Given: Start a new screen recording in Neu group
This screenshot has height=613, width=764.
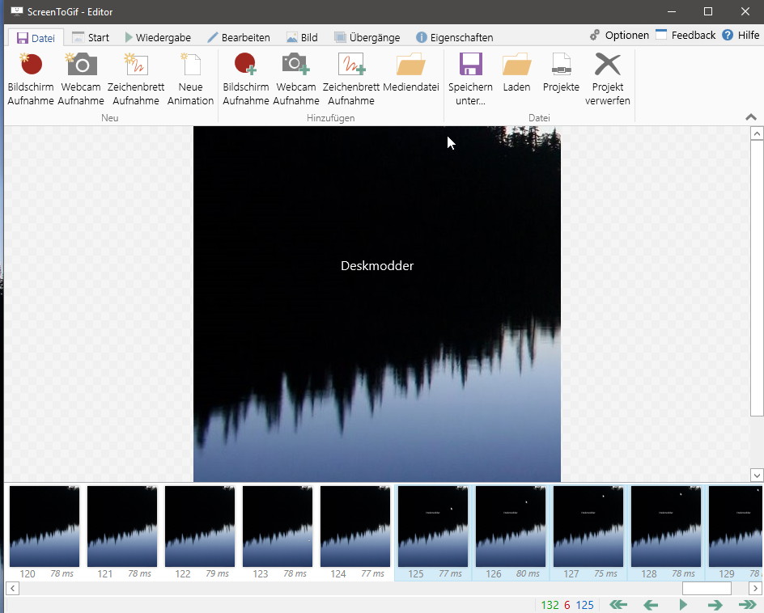Looking at the screenshot, I should [x=31, y=79].
